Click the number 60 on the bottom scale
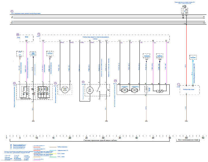Image resolution: width=208 pixels, height=162 pixels. (x=203, y=138)
